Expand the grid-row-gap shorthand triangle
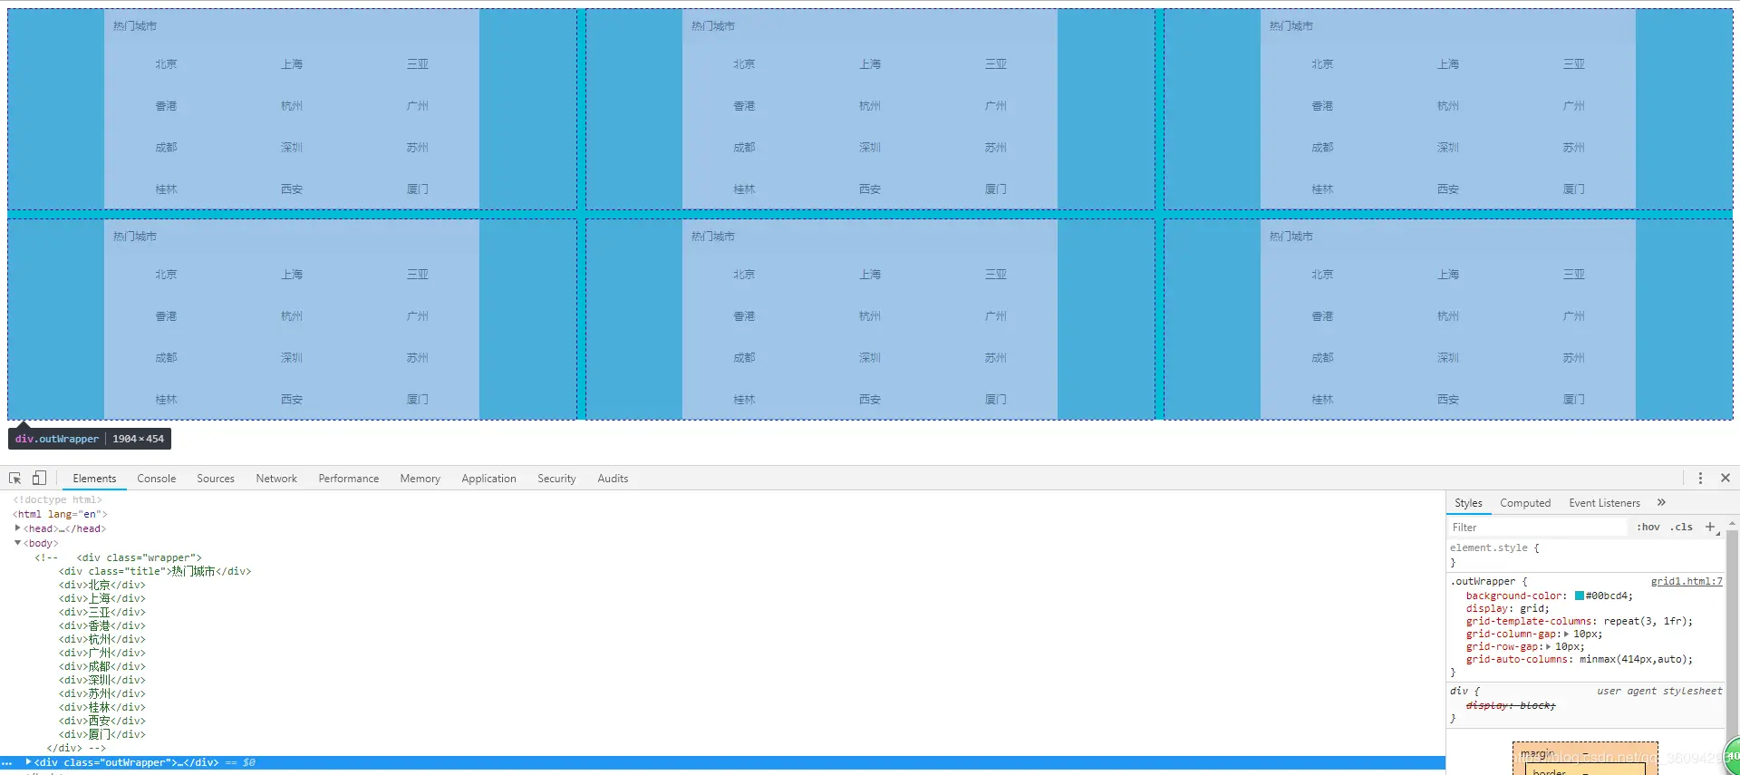 coord(1548,646)
